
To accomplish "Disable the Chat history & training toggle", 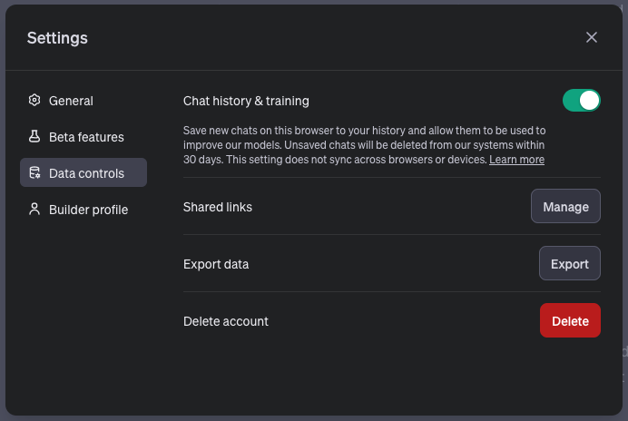I will (x=581, y=101).
